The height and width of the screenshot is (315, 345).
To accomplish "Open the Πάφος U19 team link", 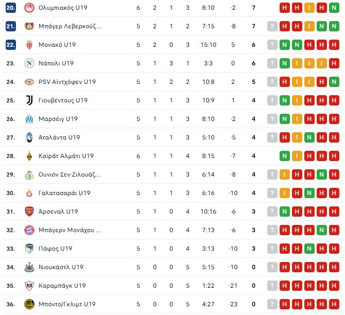I will click(x=55, y=249).
